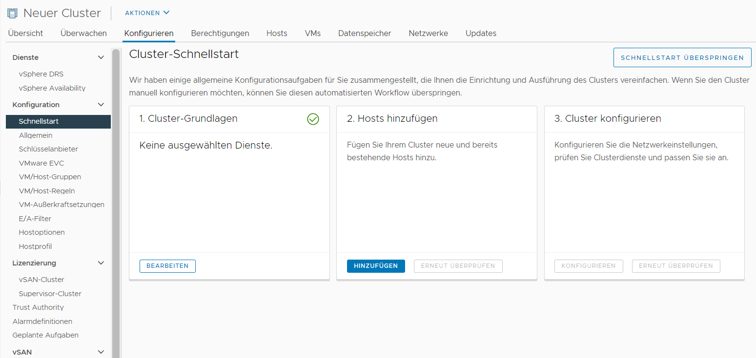The image size is (756, 358).
Task: Click the KONFIGURIEREN button in card 3
Action: [589, 266]
